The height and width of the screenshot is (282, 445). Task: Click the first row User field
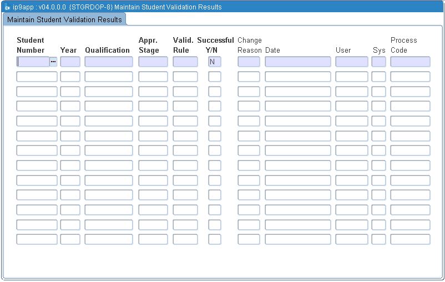pyautogui.click(x=352, y=62)
